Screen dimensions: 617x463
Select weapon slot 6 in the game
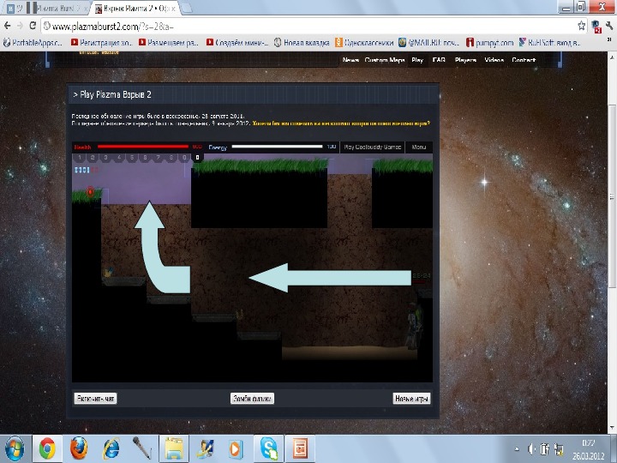click(x=145, y=158)
